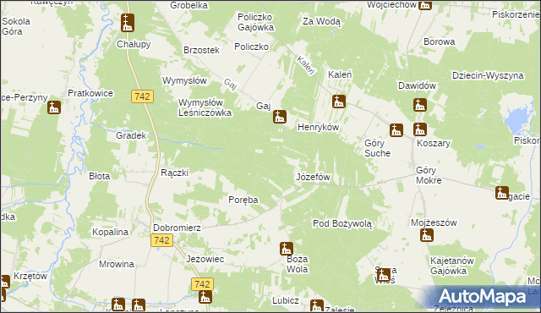
Task: Select the Mrowina place label
Action: coord(117,264)
